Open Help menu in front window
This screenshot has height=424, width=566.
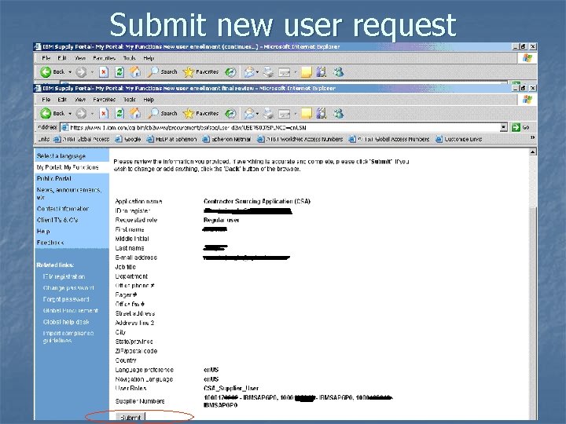coord(149,100)
